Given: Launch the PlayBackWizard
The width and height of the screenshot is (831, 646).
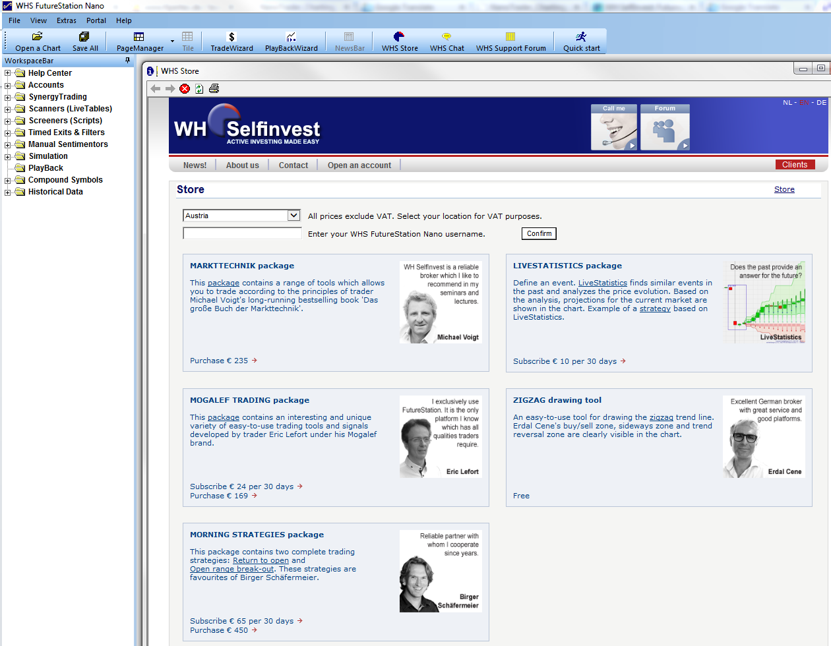Looking at the screenshot, I should click(291, 37).
